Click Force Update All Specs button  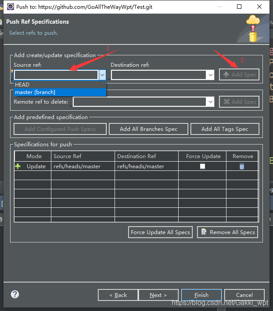(160, 232)
